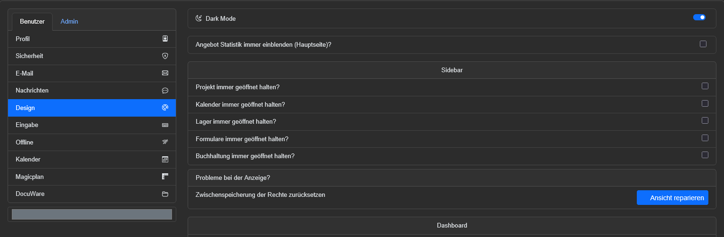The width and height of the screenshot is (724, 237).
Task: Tick Buchhaltung immer geöffnet halten checkbox
Action: 705,155
